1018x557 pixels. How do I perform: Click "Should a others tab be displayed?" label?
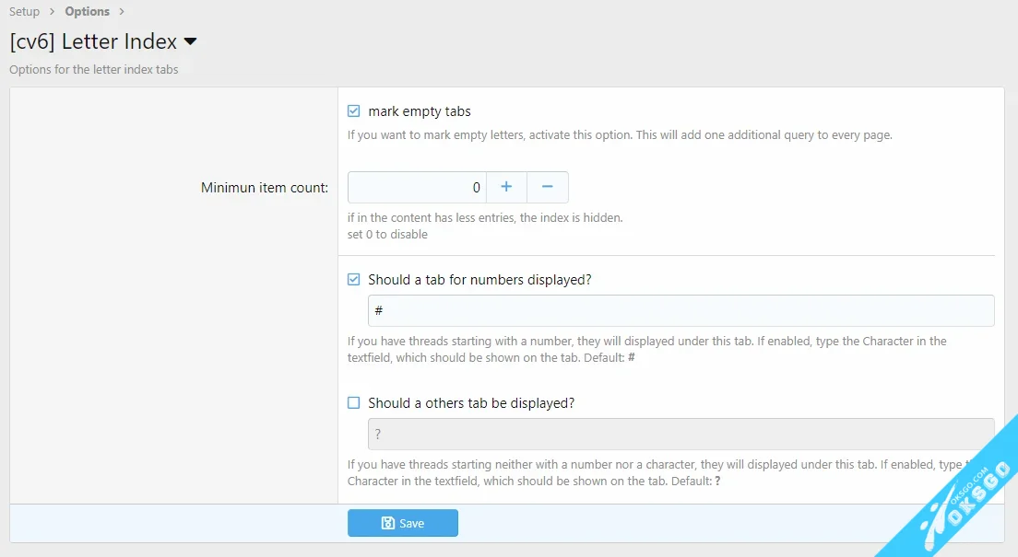pyautogui.click(x=471, y=403)
